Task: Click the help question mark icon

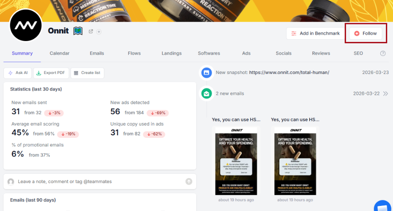Action: pyautogui.click(x=383, y=53)
